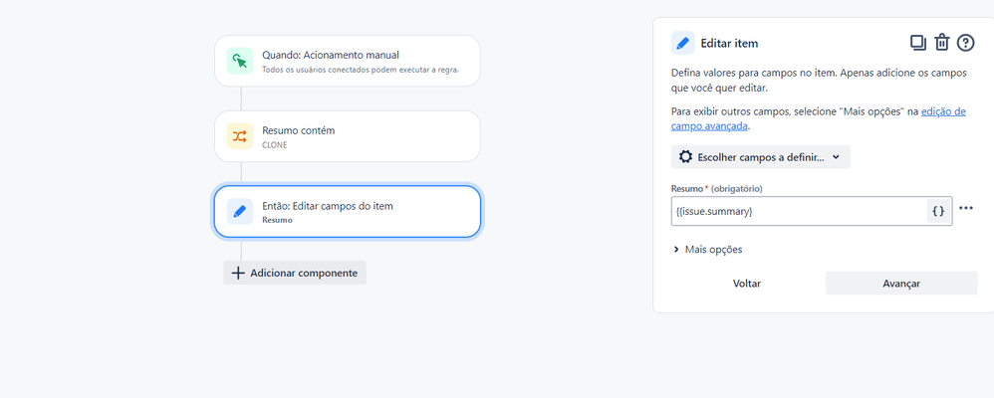Click the pencil icon beside Editar item
This screenshot has height=398, width=994.
point(682,43)
